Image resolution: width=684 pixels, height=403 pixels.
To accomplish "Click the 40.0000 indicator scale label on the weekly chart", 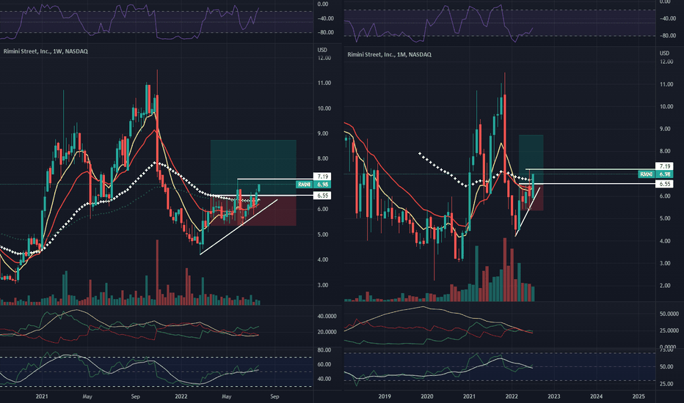I will 327,316.
